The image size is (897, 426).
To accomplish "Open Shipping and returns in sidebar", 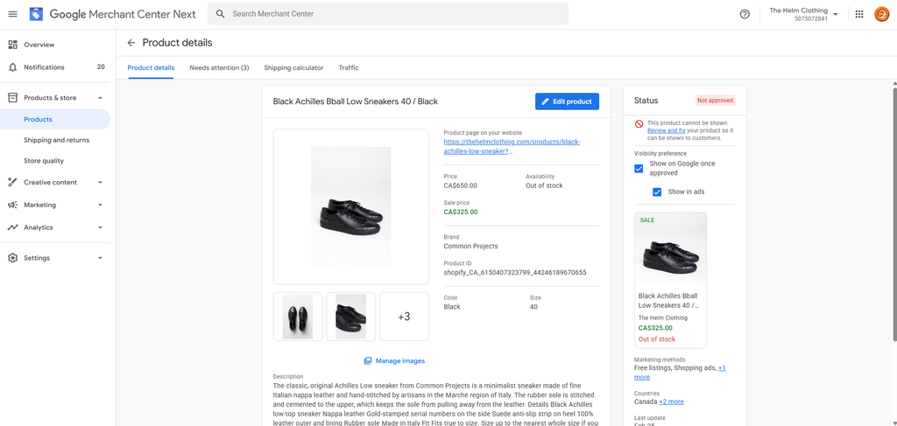I will point(55,140).
